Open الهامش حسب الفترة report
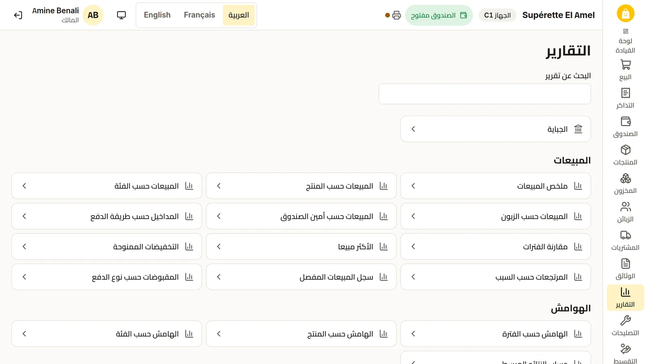Screen dimensions: 648x364 496,334
